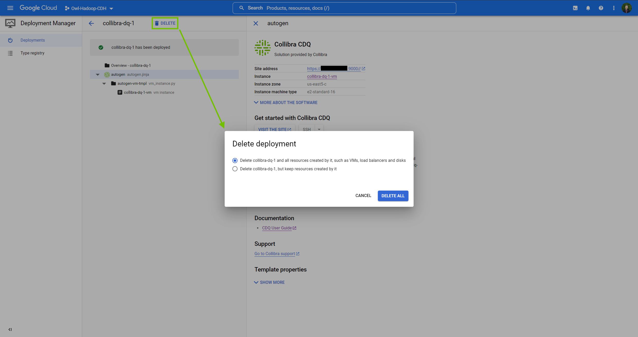The image size is (638, 337).
Task: Focus the search products field
Action: [x=344, y=8]
